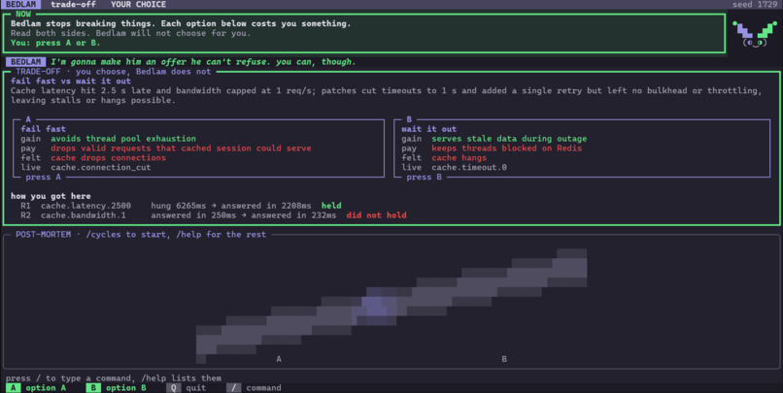Click 'serves stale data during outage'
783x393 pixels.
coord(509,139)
